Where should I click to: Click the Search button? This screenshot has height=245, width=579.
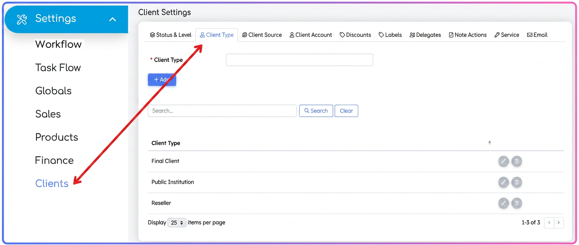pos(316,111)
